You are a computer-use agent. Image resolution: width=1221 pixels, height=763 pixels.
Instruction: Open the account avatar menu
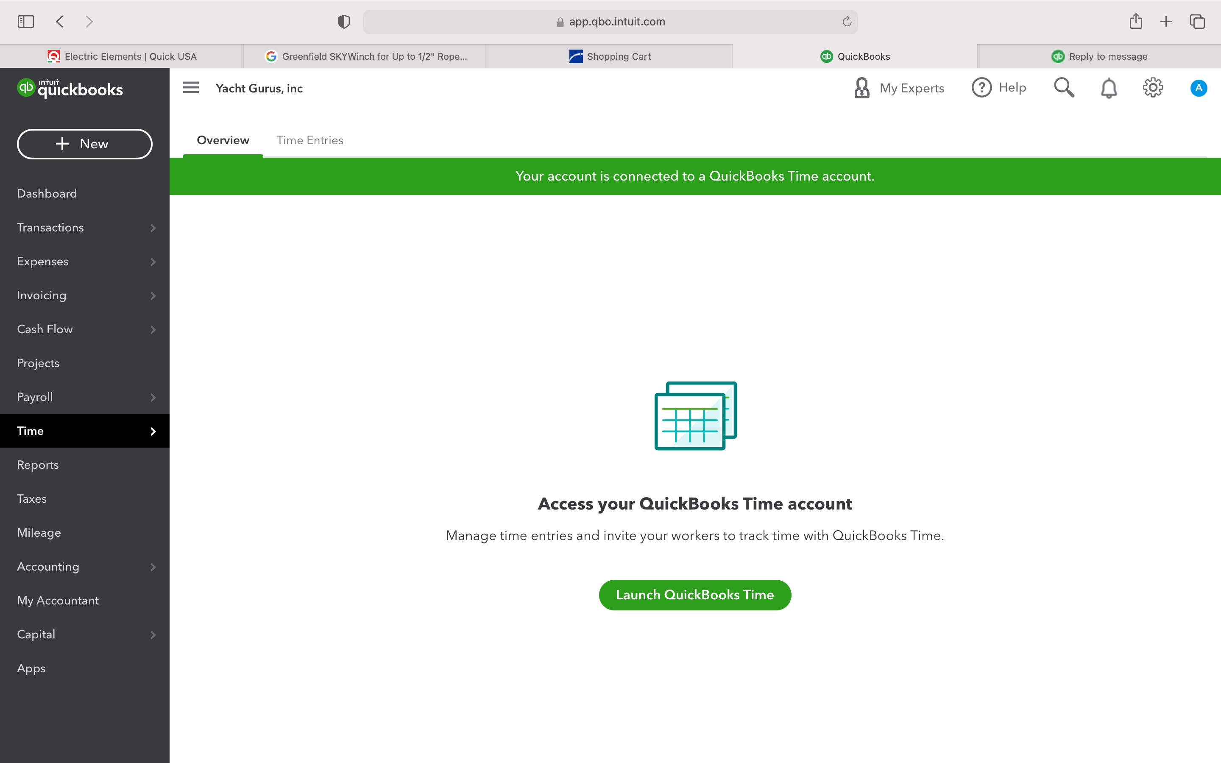[x=1199, y=87]
